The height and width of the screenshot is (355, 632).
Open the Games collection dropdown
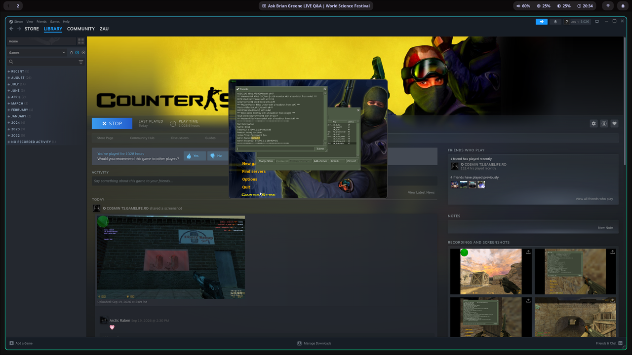pyautogui.click(x=37, y=52)
